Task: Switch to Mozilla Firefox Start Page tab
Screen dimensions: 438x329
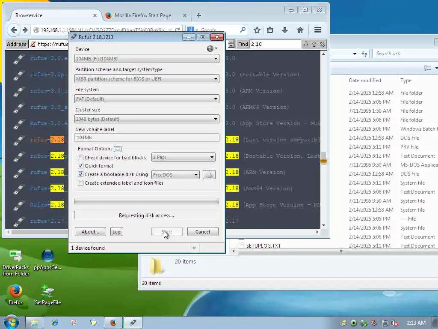Action: pos(143,15)
